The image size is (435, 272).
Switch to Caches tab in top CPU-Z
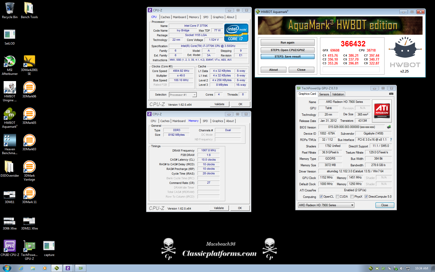(x=165, y=17)
